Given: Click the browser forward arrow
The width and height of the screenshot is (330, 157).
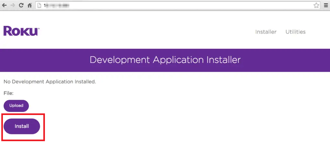Looking at the screenshot, I should coord(13,5).
